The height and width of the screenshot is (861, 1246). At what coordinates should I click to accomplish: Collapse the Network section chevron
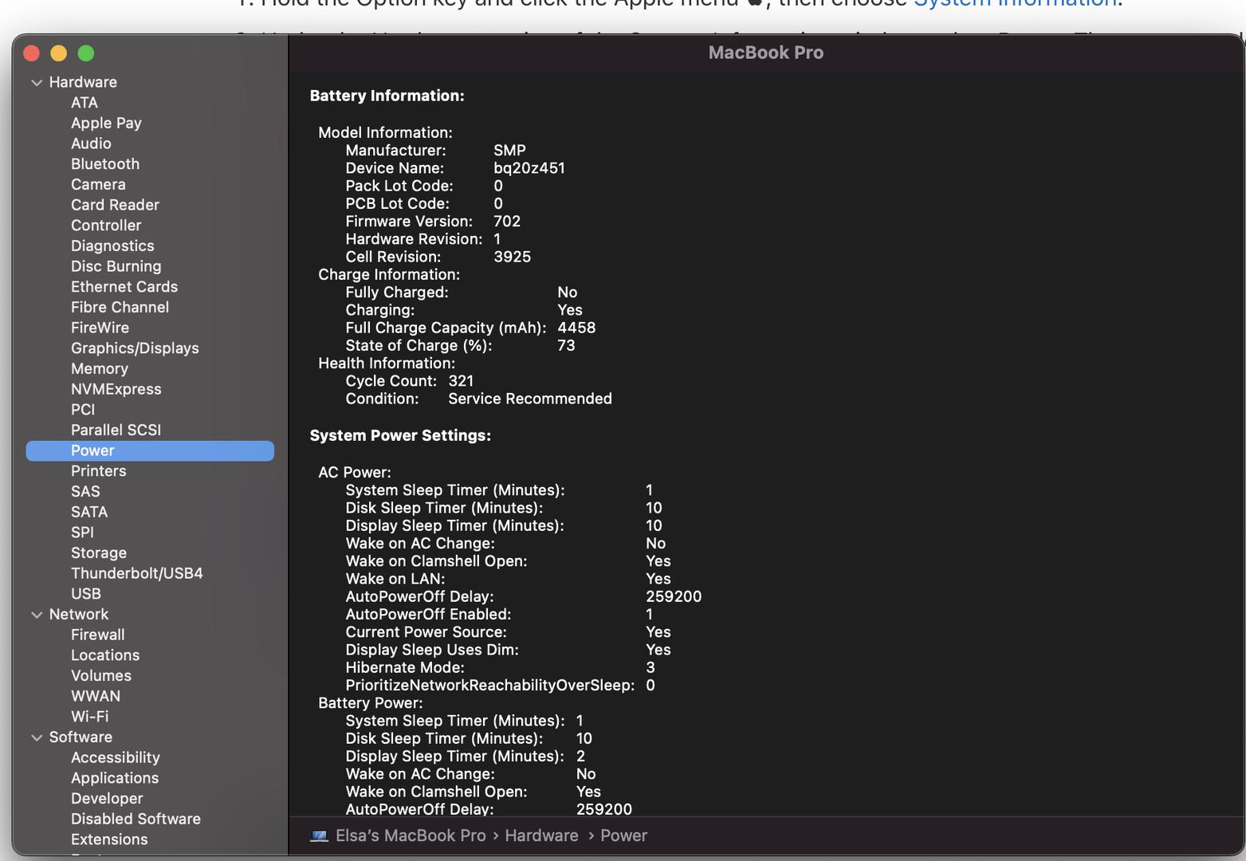click(37, 615)
